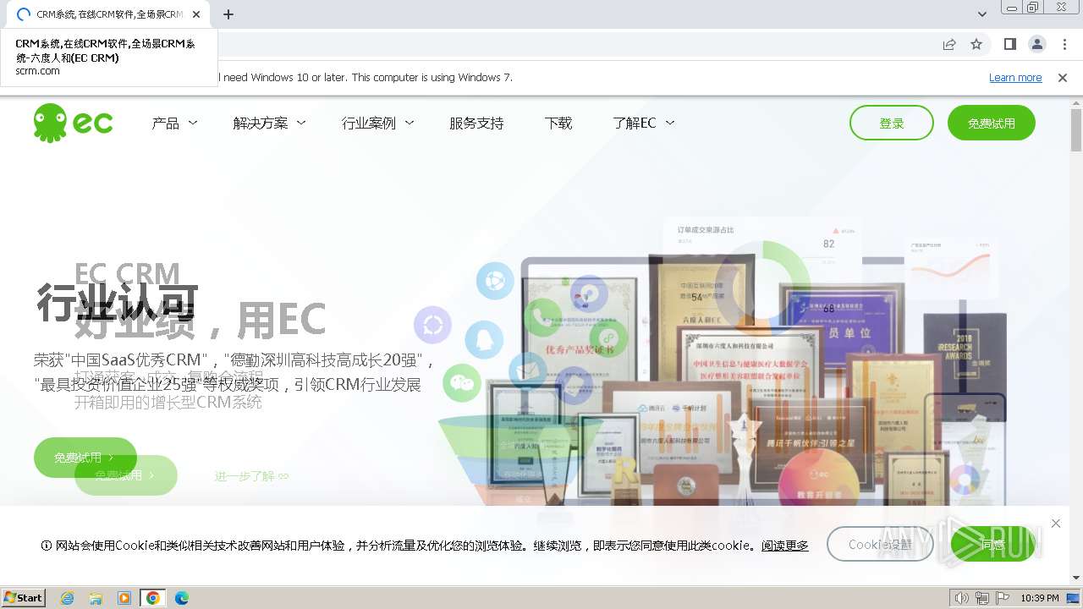This screenshot has width=1083, height=609.
Task: Click the QQ penguin icon in hero
Action: (x=484, y=339)
